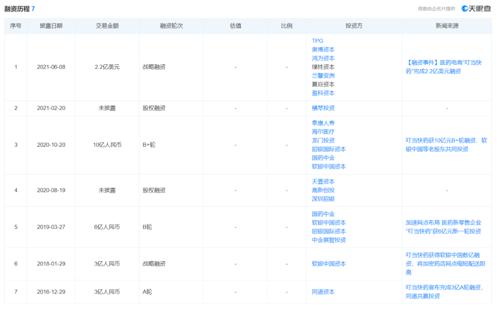
Task: Click the 10亿人民币 amount cell
Action: pyautogui.click(x=107, y=145)
